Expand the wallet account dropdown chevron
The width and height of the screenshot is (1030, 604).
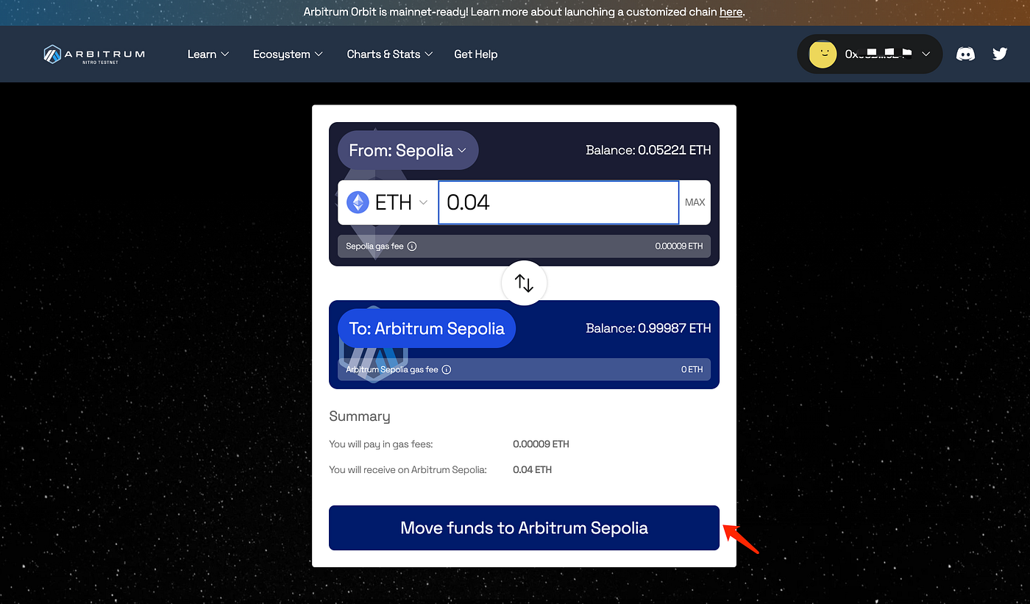[926, 54]
